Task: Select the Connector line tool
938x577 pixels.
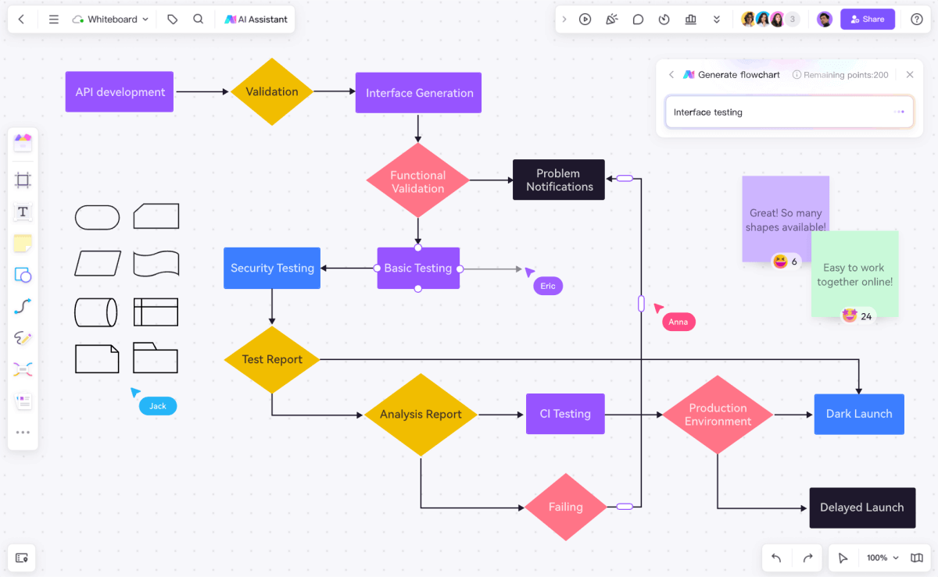Action: point(23,306)
